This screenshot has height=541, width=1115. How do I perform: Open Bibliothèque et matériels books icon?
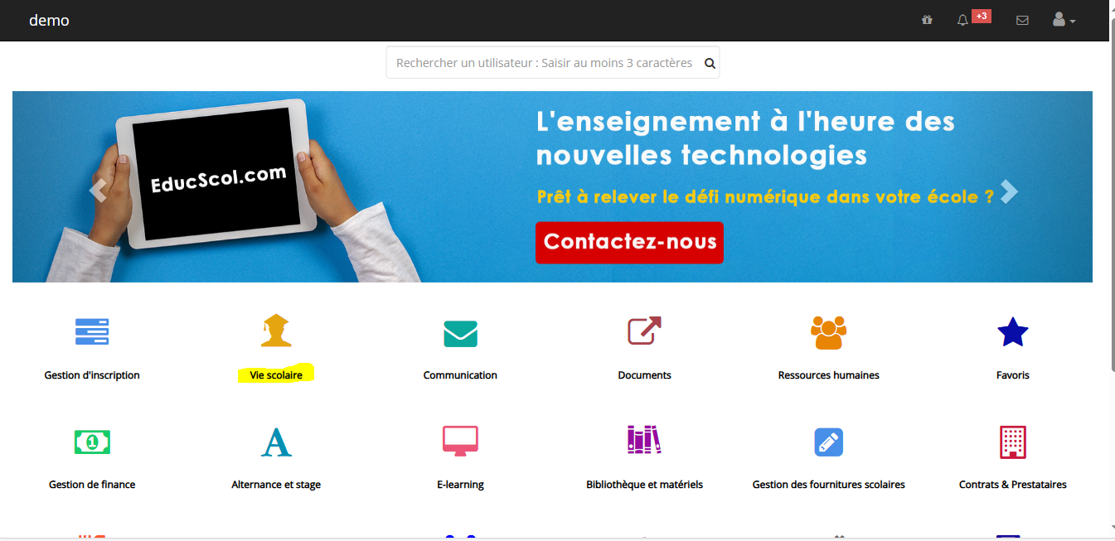pos(644,440)
